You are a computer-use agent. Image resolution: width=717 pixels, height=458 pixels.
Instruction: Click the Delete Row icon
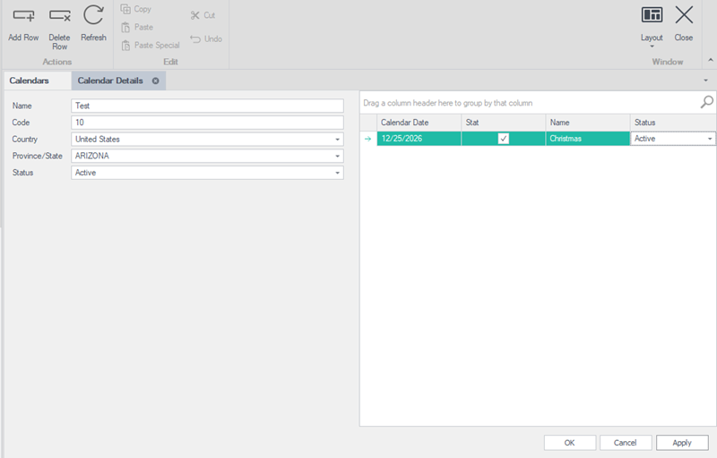59,15
